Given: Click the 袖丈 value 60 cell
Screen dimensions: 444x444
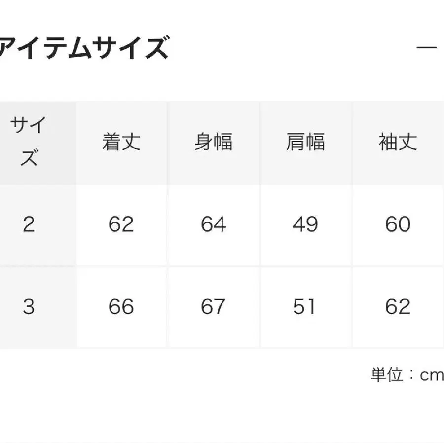Looking at the screenshot, I should pyautogui.click(x=398, y=224).
